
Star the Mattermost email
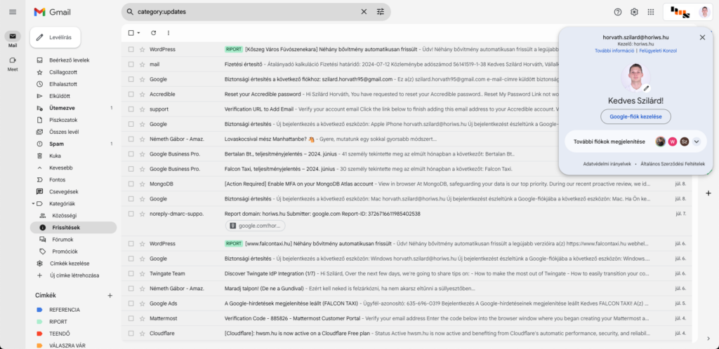click(x=142, y=318)
